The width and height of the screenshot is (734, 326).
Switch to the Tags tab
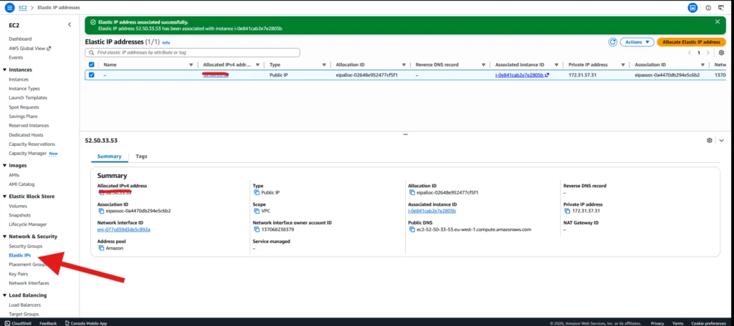[141, 157]
